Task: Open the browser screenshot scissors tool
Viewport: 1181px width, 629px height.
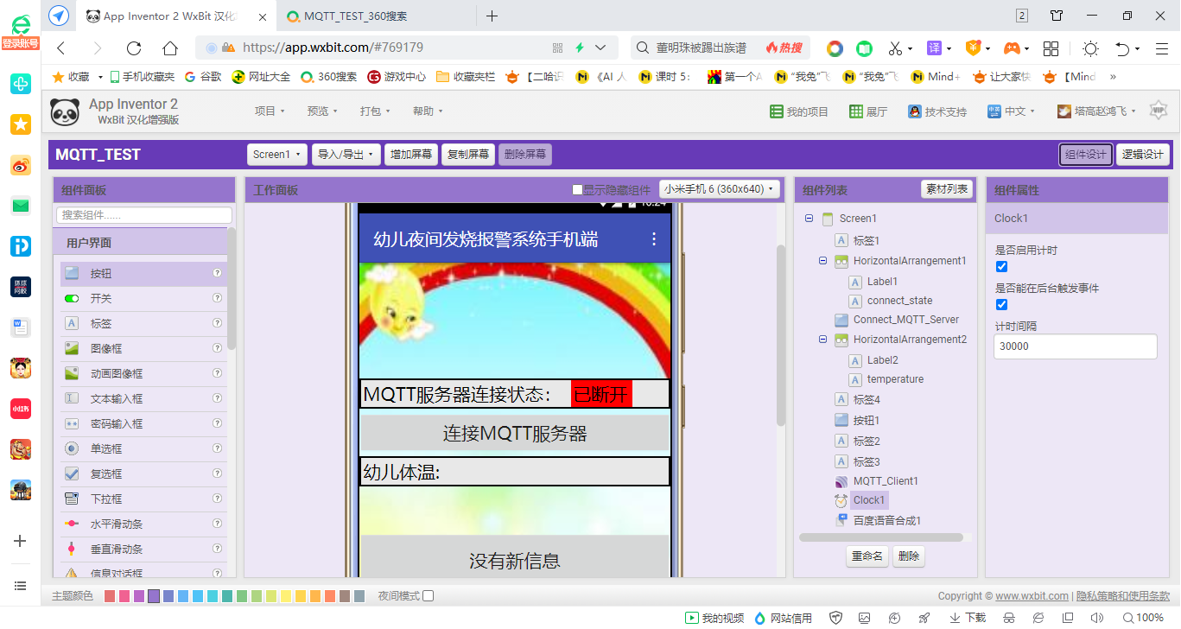Action: (895, 48)
